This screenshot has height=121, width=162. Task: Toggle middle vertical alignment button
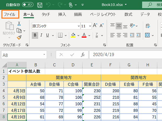pos(119,26)
